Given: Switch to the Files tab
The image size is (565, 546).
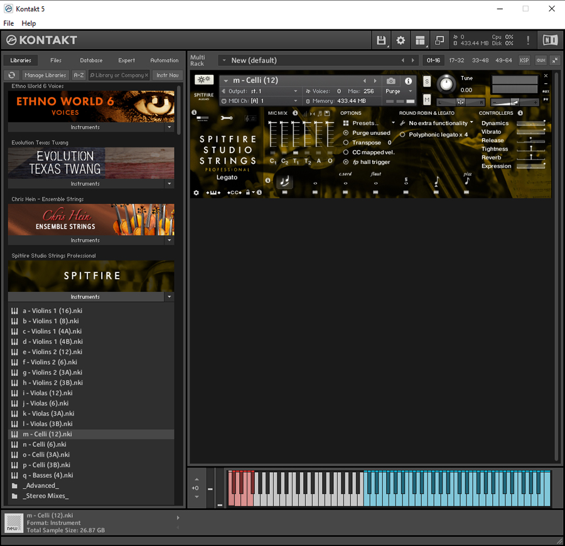Looking at the screenshot, I should (56, 60).
